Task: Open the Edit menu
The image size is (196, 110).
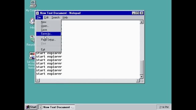Action: point(46,17)
